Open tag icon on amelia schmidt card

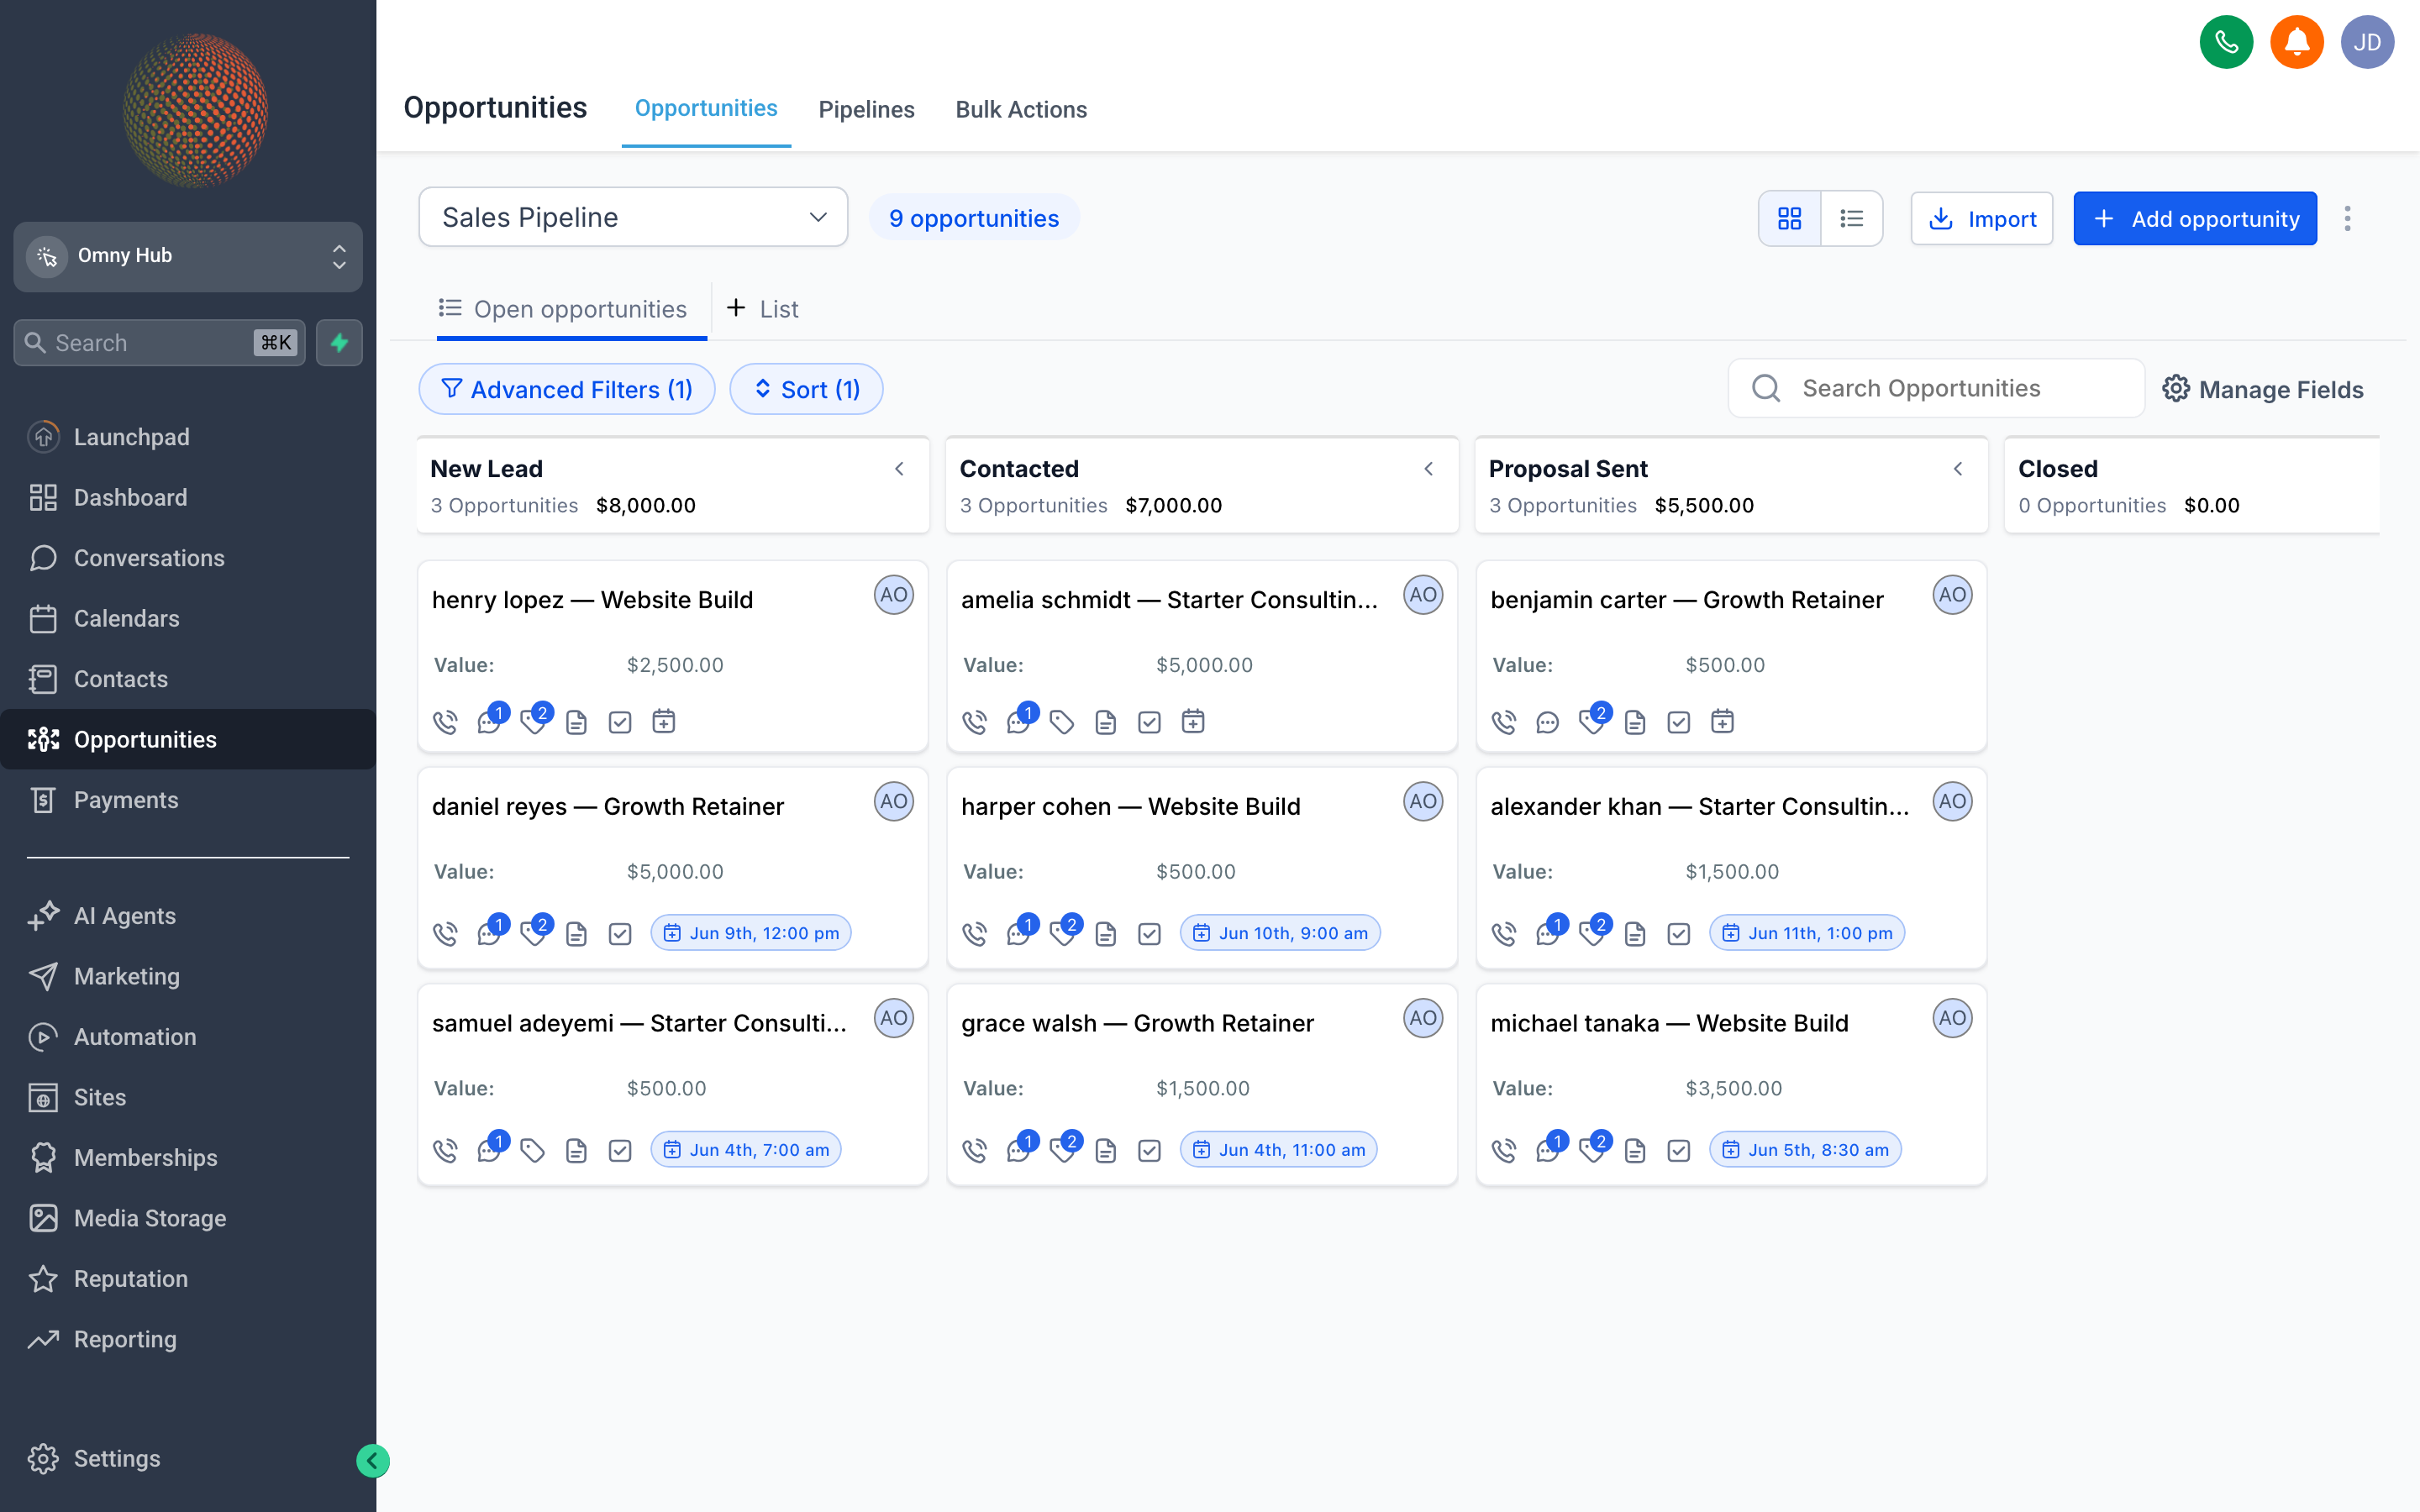pos(1062,722)
